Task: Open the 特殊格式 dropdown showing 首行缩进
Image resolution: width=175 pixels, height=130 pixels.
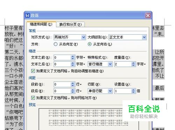Action: [100, 64]
